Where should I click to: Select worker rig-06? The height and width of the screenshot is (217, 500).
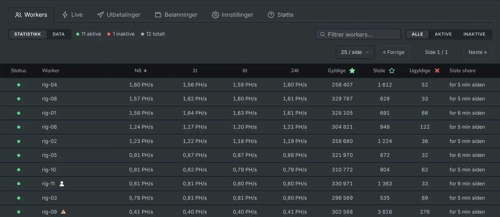click(x=49, y=127)
